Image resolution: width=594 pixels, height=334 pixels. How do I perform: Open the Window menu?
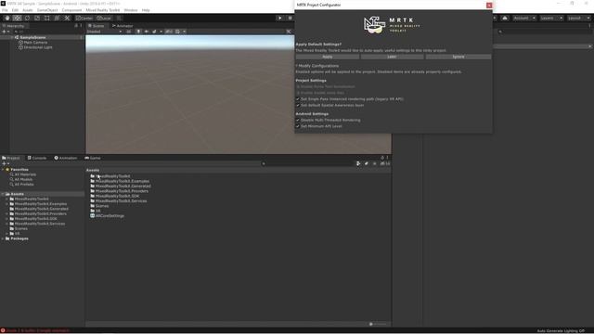tap(131, 10)
